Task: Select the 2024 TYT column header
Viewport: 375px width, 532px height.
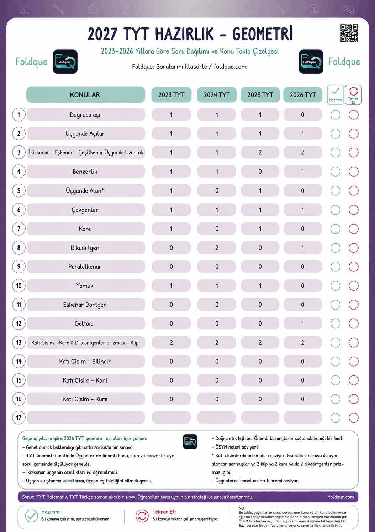Action: click(x=217, y=94)
